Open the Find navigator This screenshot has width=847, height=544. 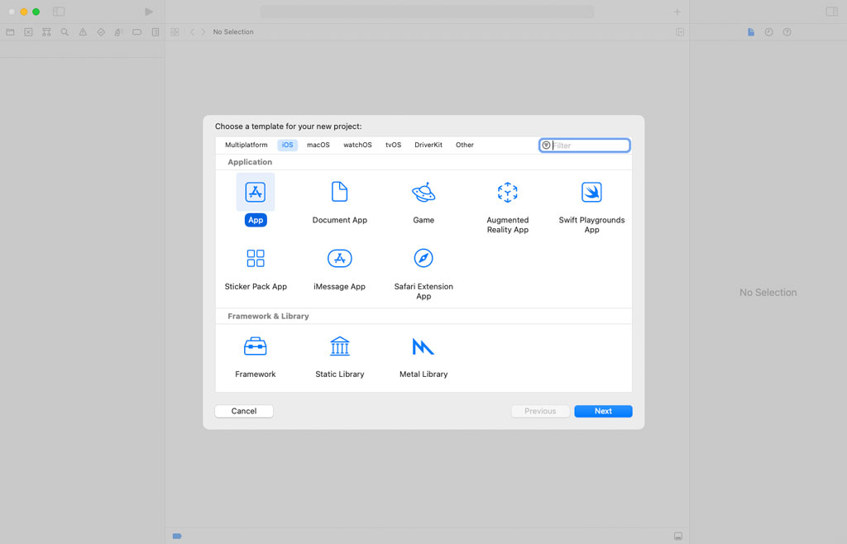pos(65,31)
